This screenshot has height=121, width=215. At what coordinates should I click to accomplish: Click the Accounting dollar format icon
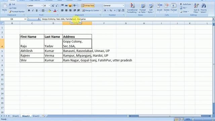105,10
